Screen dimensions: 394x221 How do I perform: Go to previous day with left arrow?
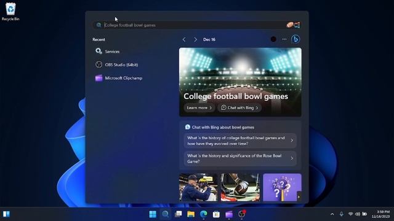click(x=184, y=39)
